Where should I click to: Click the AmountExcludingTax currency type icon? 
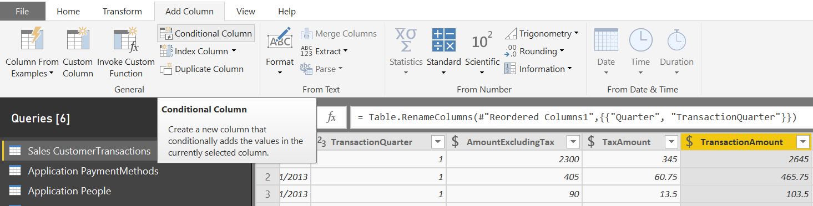pos(455,142)
